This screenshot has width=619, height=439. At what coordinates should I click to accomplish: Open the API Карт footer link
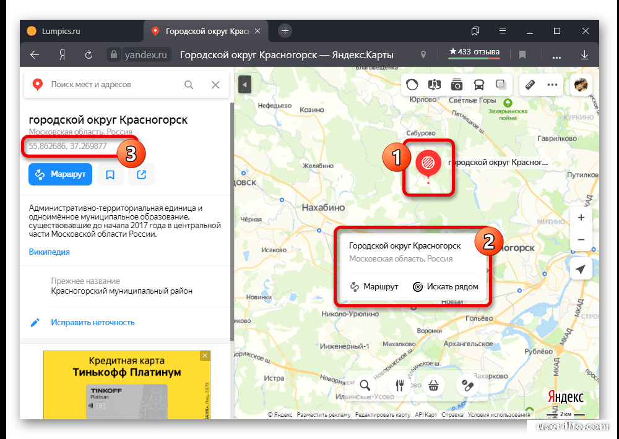[x=426, y=414]
